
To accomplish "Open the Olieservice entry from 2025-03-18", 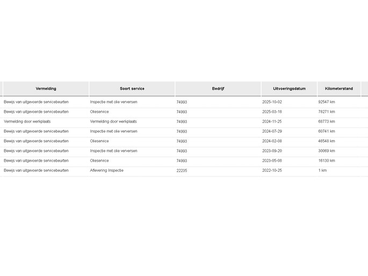I will [99, 112].
